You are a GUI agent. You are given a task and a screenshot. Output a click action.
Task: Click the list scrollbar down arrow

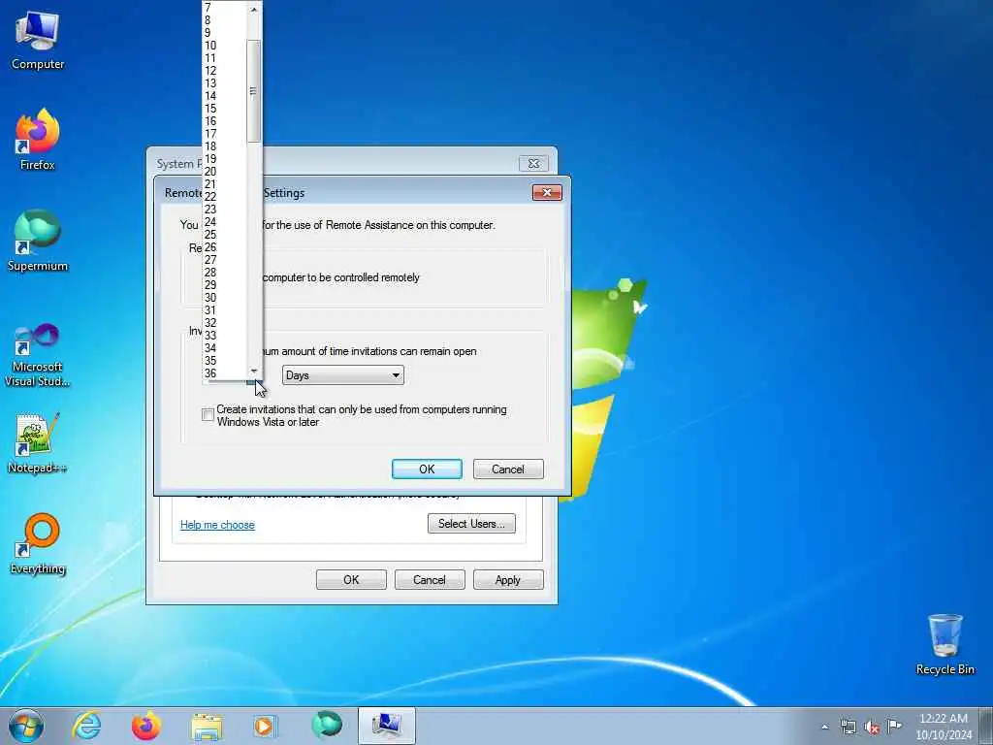point(254,372)
